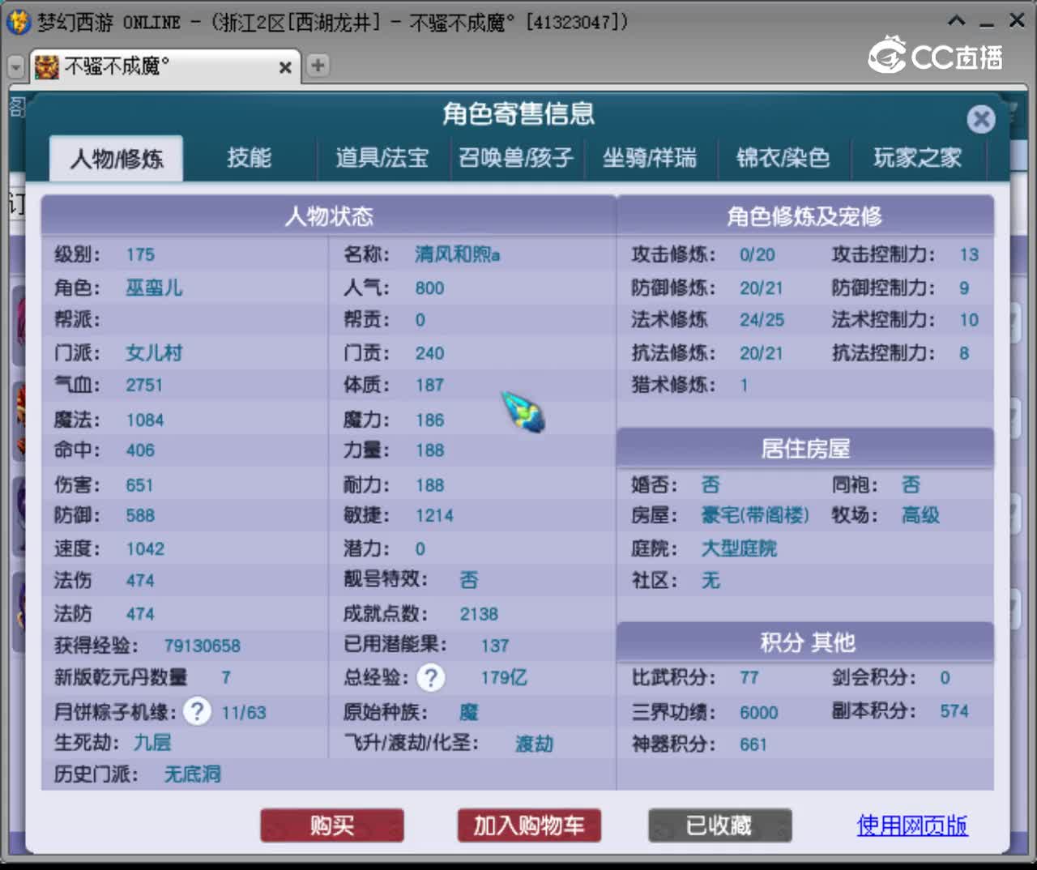
Task: Click the 房屋 value 豪宅(带阁楼)
Action: (755, 515)
